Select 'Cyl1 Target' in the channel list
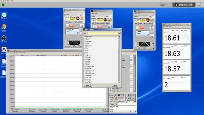 (x=87, y=56)
